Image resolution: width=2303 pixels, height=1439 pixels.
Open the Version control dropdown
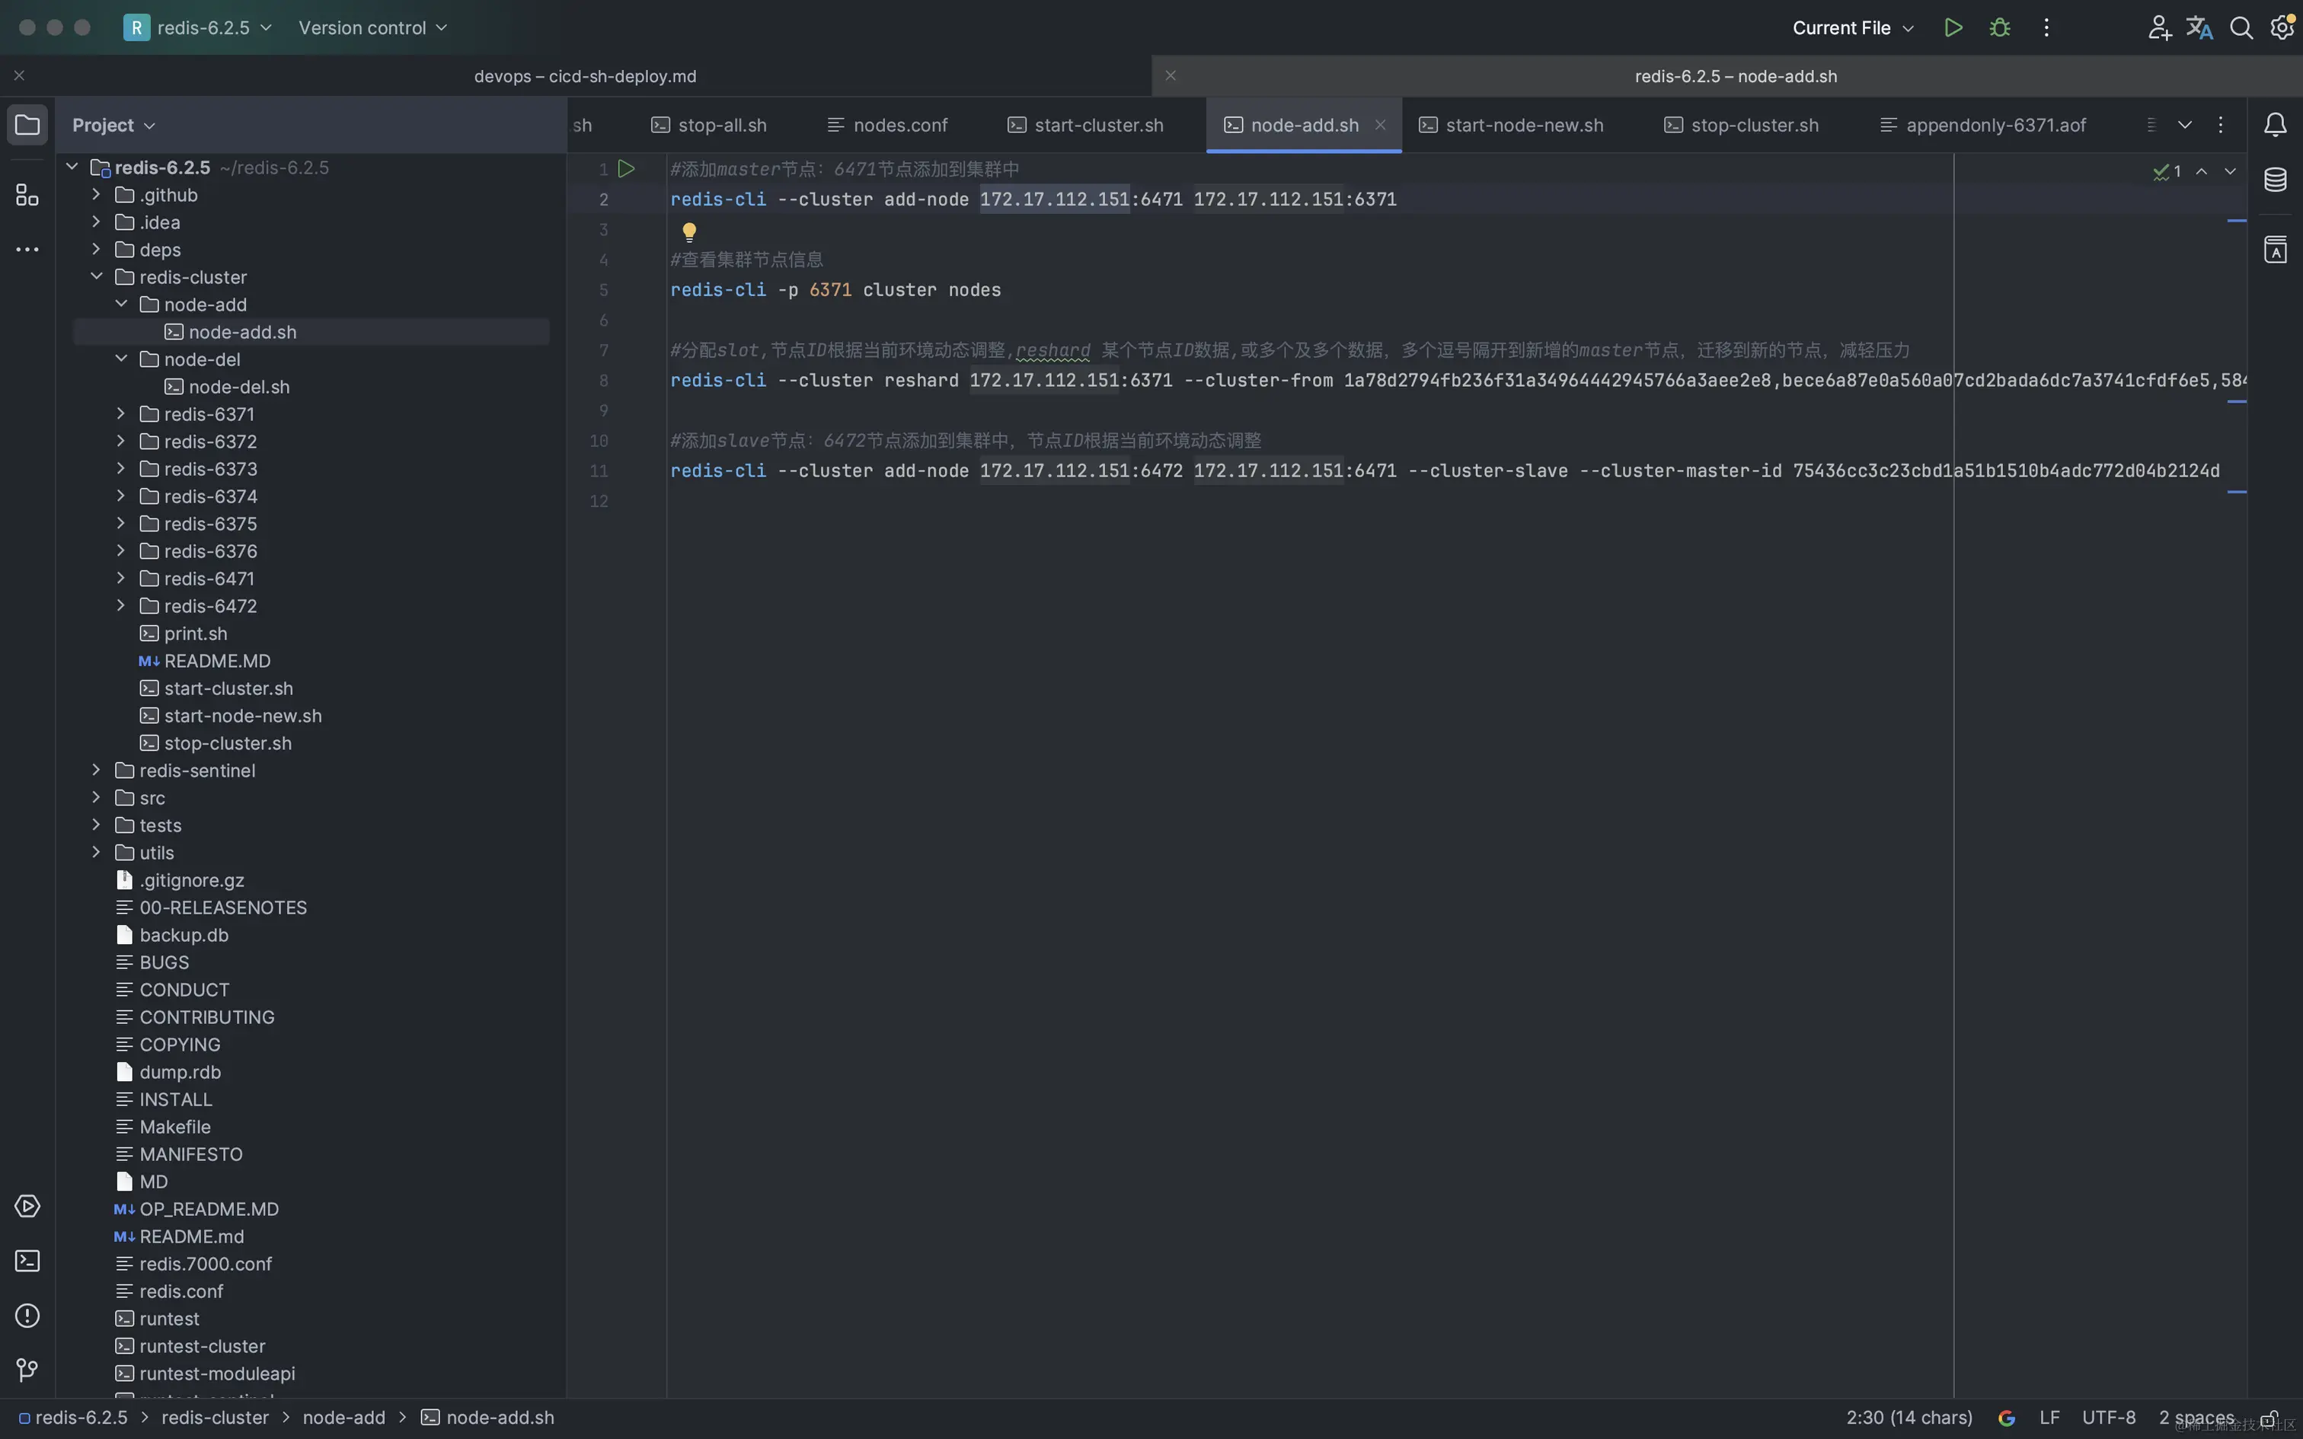click(372, 27)
